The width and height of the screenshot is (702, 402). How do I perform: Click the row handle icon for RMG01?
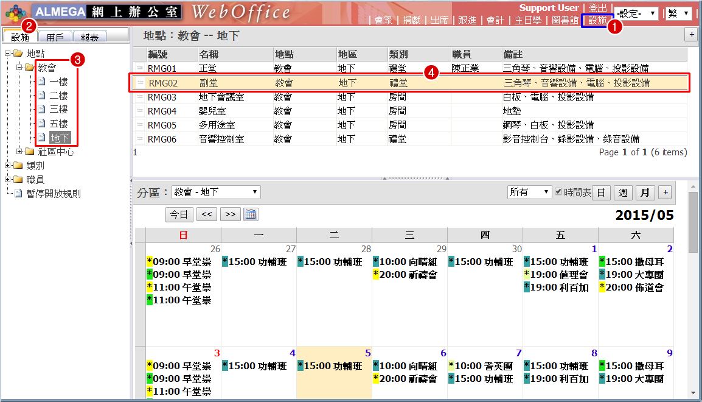[140, 68]
